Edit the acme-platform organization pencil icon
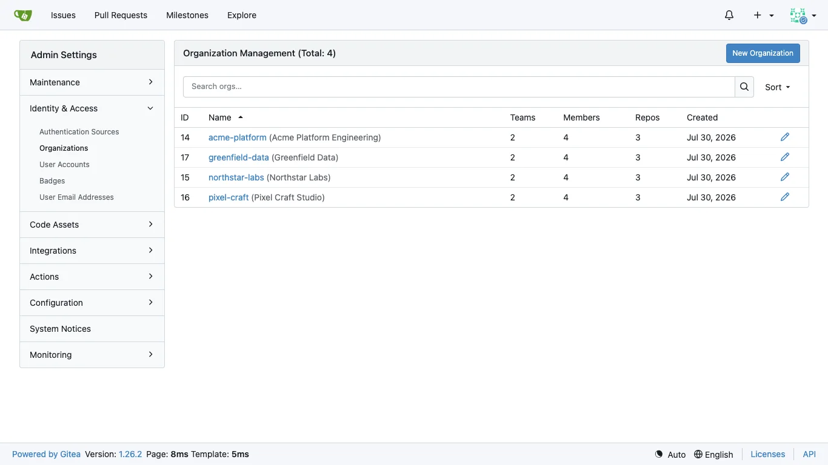 click(785, 137)
